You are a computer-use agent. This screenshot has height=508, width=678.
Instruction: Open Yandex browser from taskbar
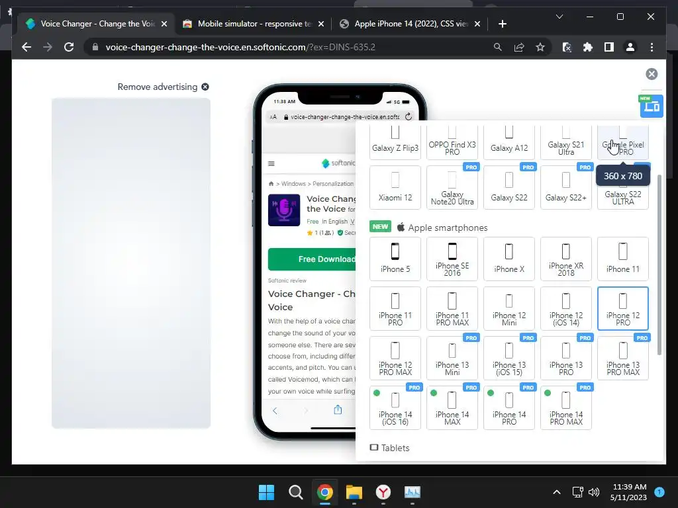pos(383,492)
